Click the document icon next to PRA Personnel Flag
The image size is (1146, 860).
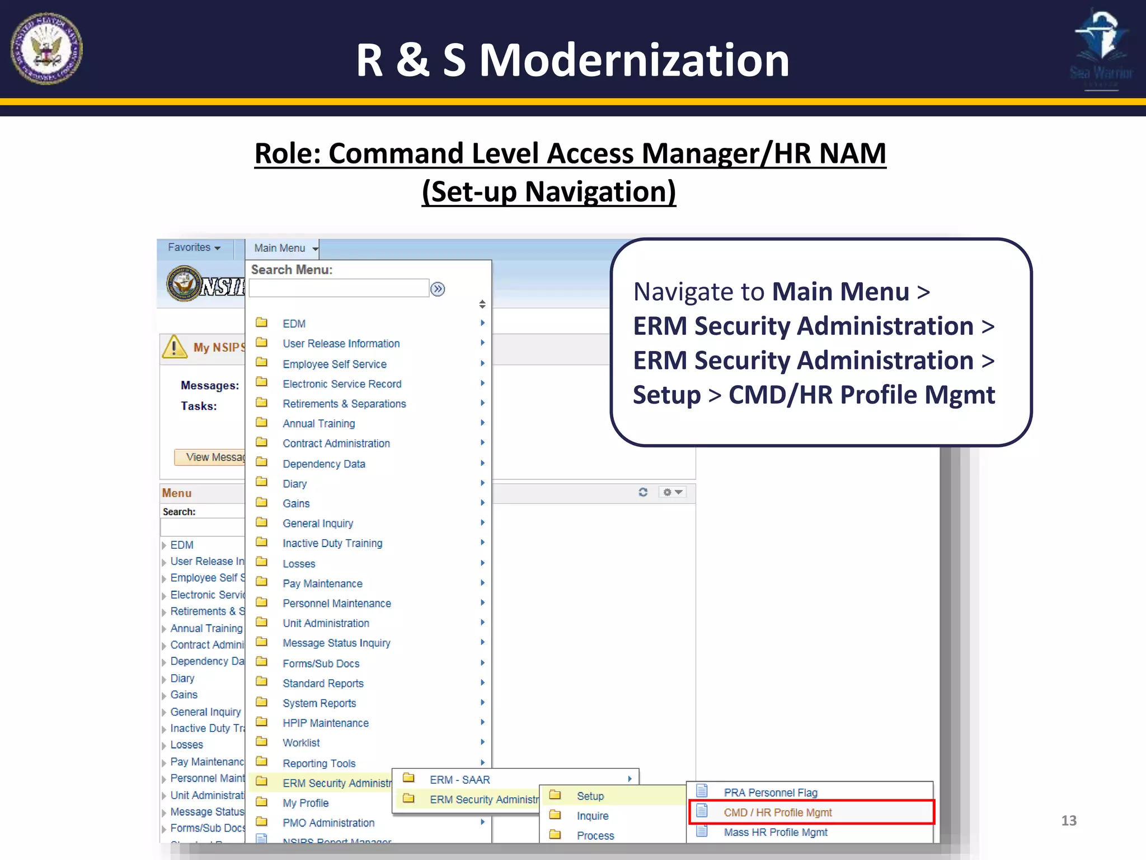coord(702,791)
